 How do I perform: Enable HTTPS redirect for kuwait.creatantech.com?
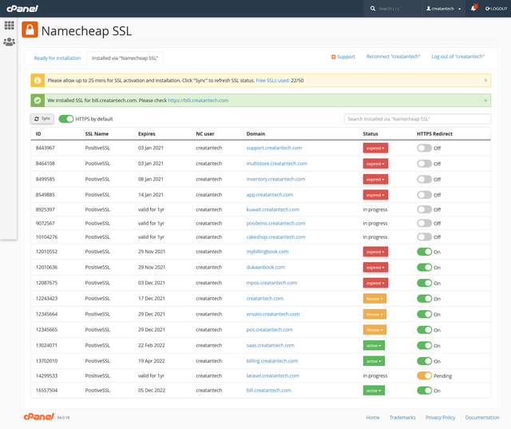pyautogui.click(x=424, y=209)
